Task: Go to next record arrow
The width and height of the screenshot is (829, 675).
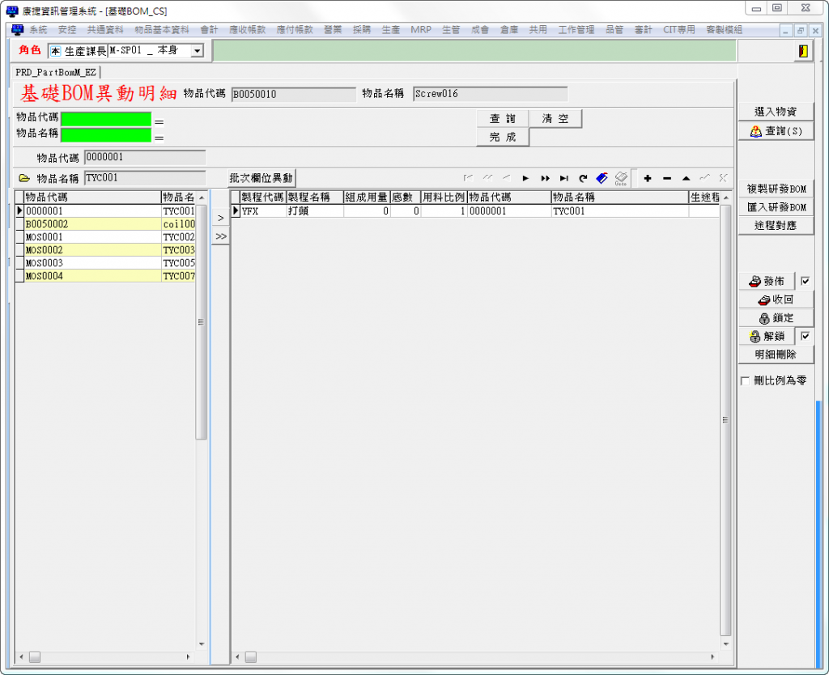Action: coord(525,178)
